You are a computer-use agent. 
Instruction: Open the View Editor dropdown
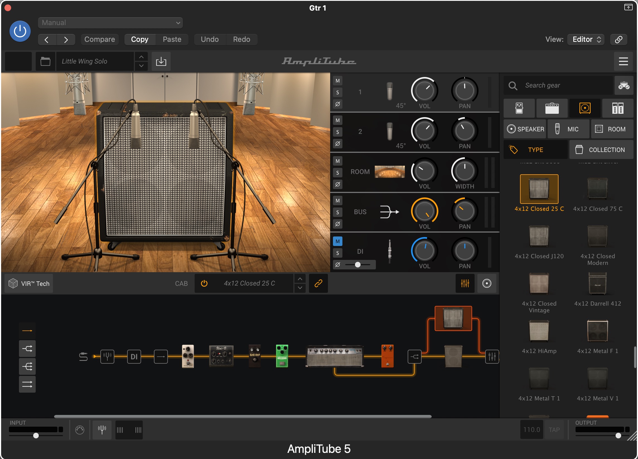pos(586,39)
